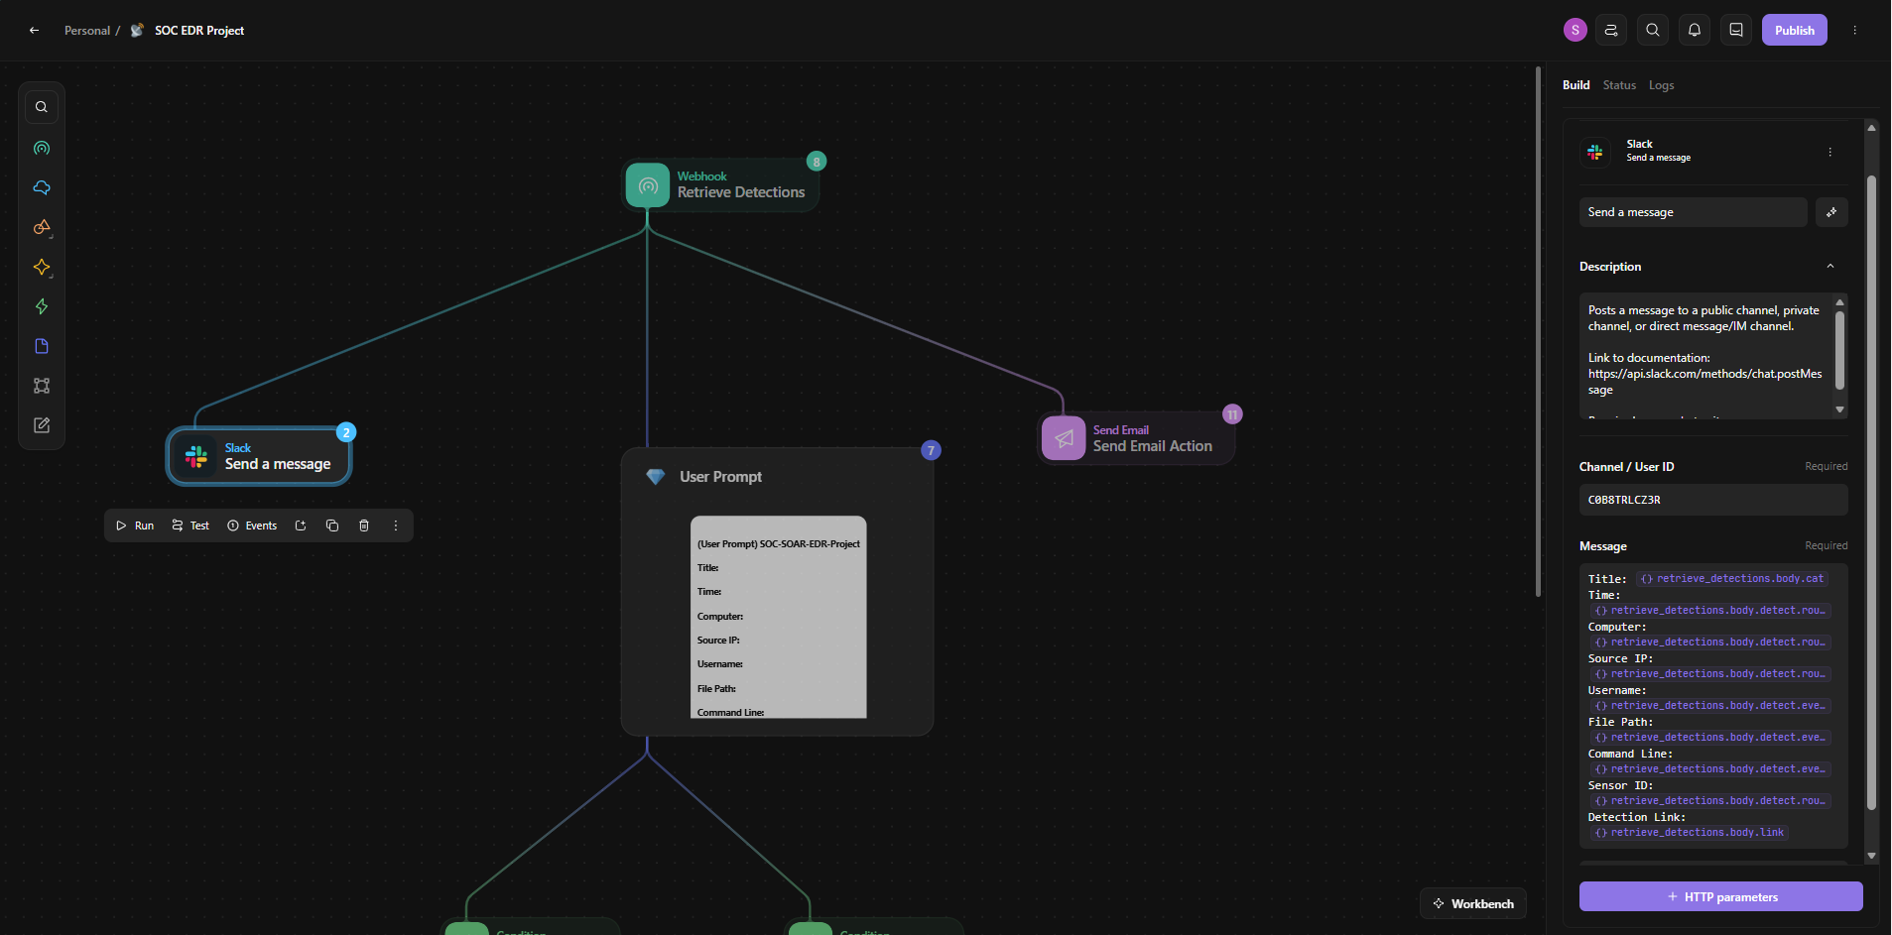Screen dimensions: 1892x935
Task: Click the SOC EDR Project title
Action: pos(199,31)
